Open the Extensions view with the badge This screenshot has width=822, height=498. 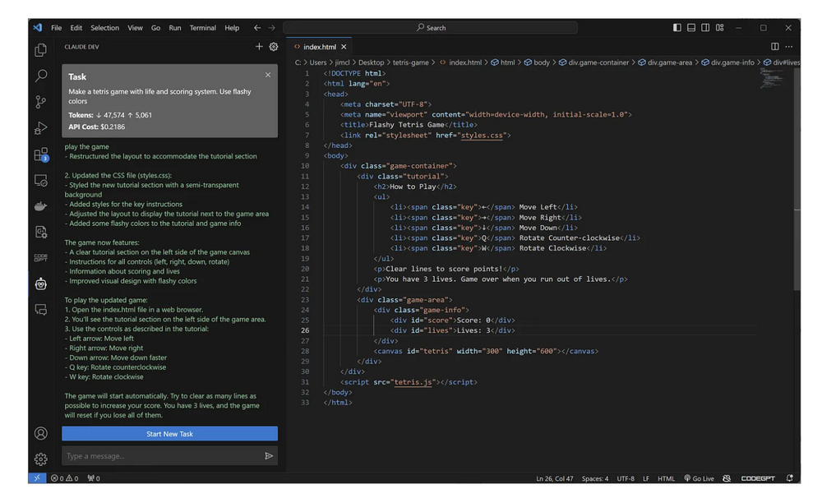click(40, 154)
